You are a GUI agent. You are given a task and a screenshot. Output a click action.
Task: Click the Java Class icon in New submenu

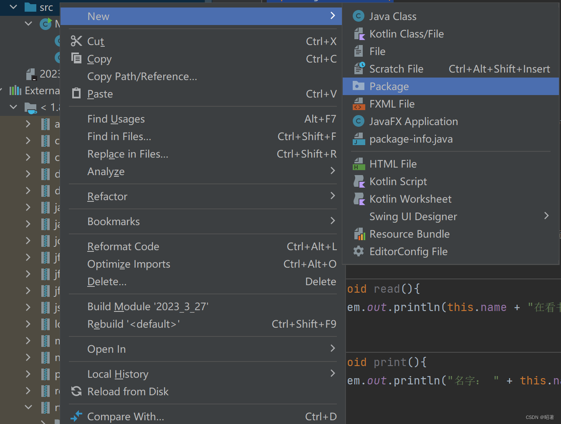click(359, 16)
